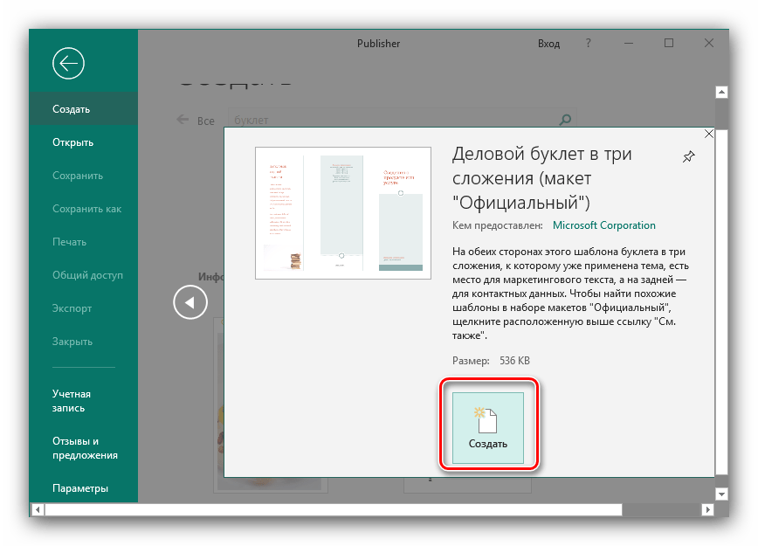
Task: Click the search magnifier icon
Action: pyautogui.click(x=565, y=120)
